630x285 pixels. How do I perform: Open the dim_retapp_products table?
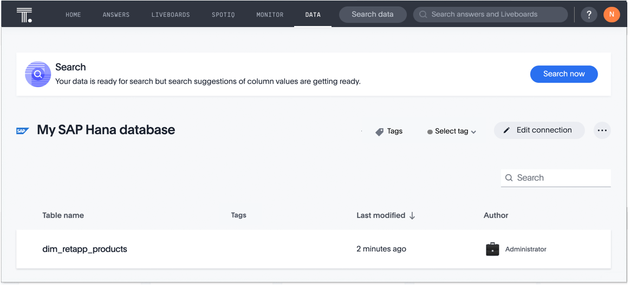(85, 249)
